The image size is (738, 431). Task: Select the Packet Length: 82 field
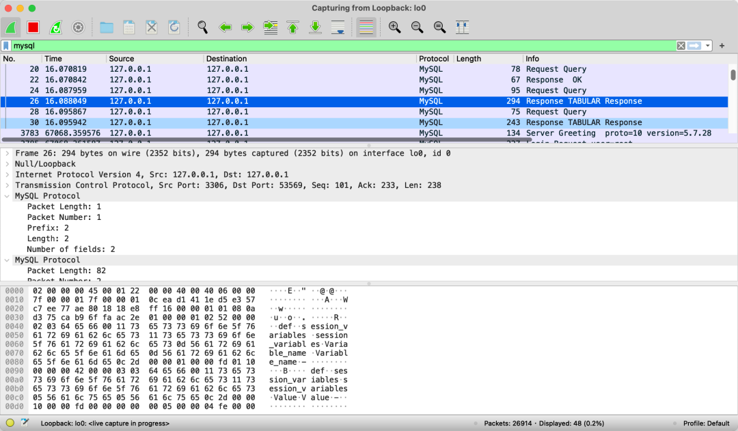tap(66, 270)
